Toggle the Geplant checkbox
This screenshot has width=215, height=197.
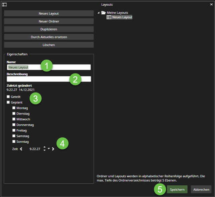(x=8, y=102)
